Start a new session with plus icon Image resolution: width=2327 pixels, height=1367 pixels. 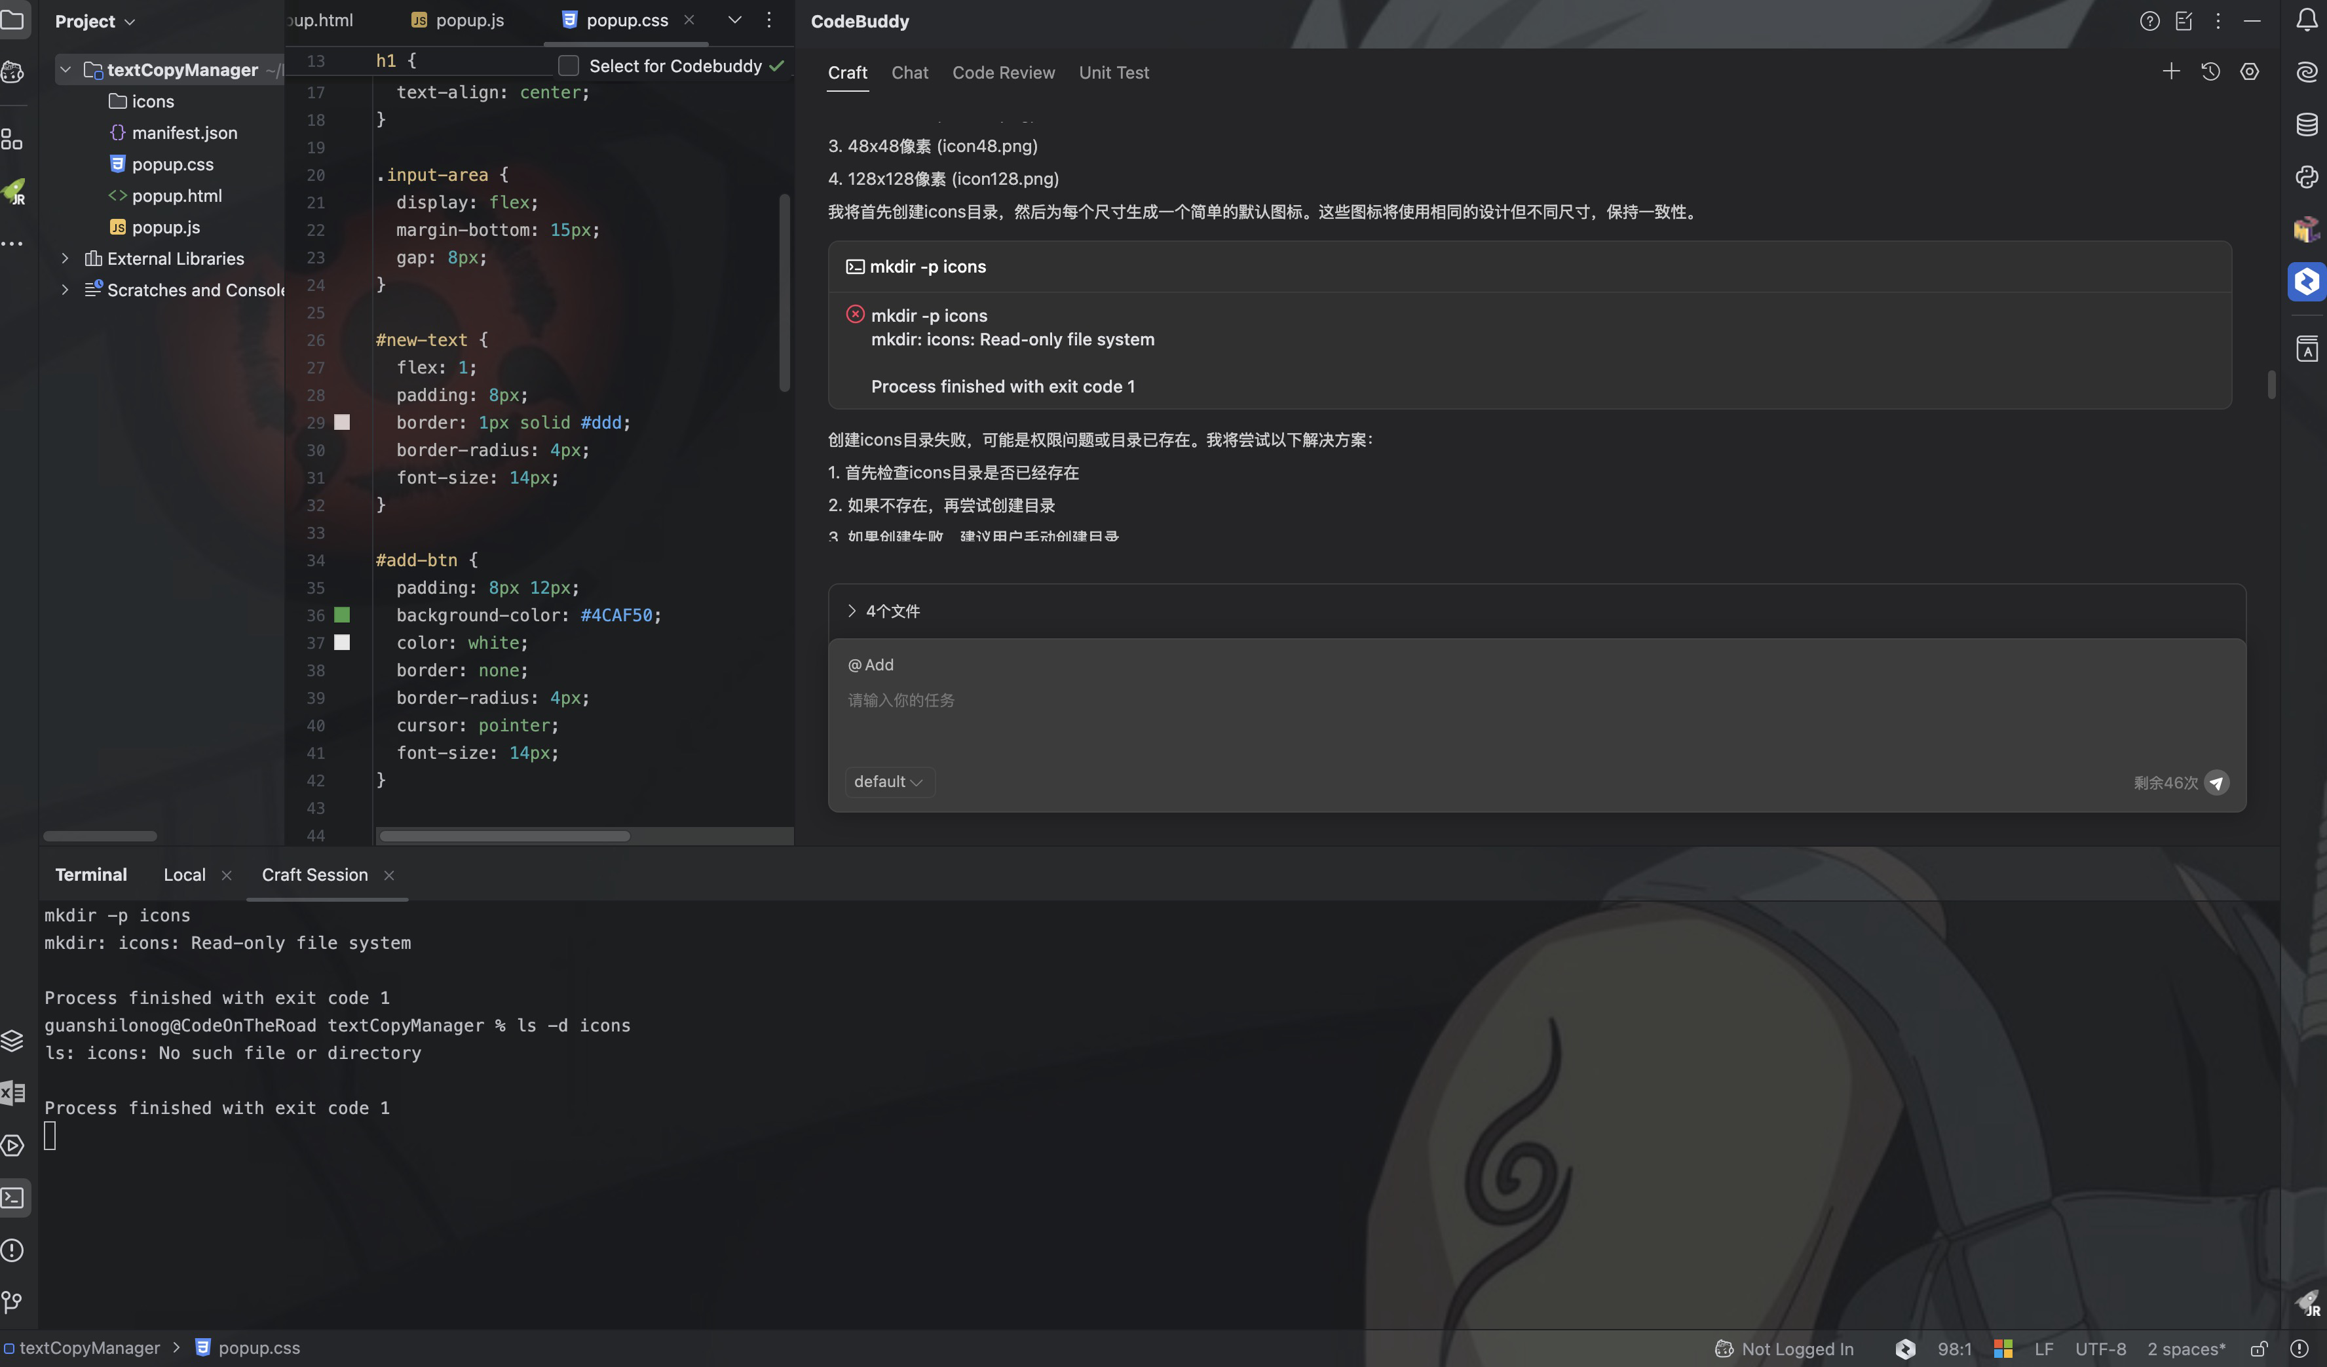click(x=2171, y=72)
